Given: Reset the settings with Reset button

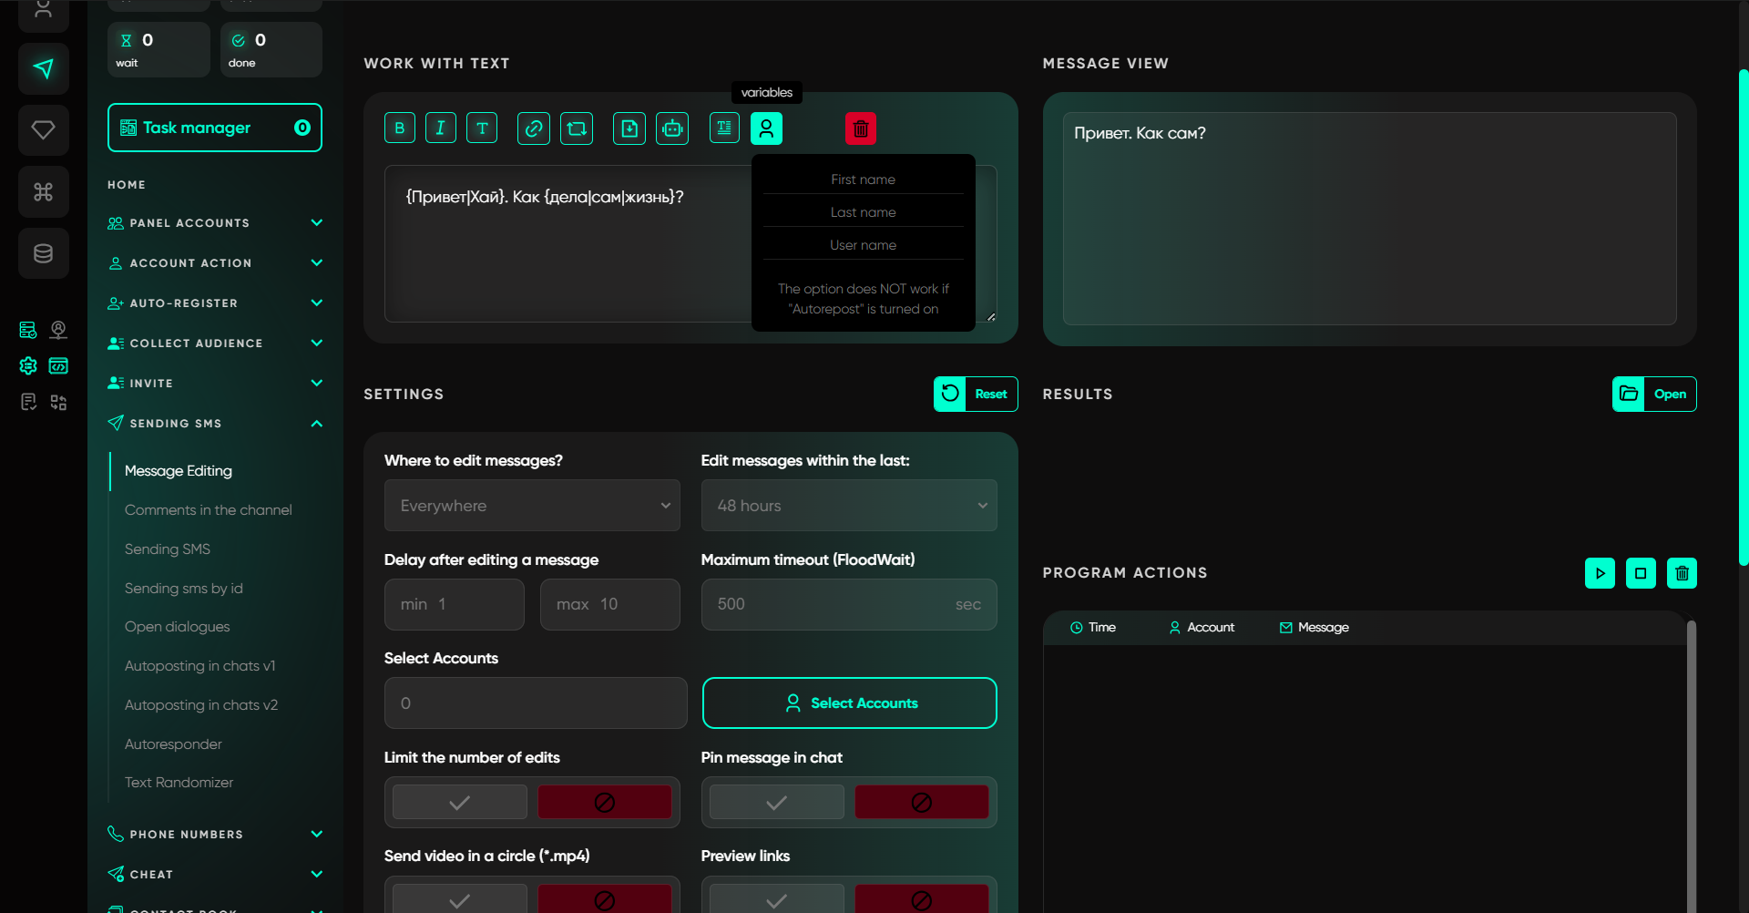Looking at the screenshot, I should click(x=976, y=395).
